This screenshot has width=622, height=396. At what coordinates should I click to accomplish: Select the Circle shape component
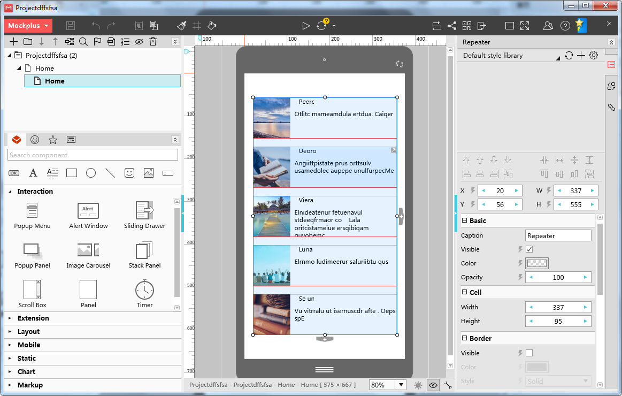tap(91, 173)
